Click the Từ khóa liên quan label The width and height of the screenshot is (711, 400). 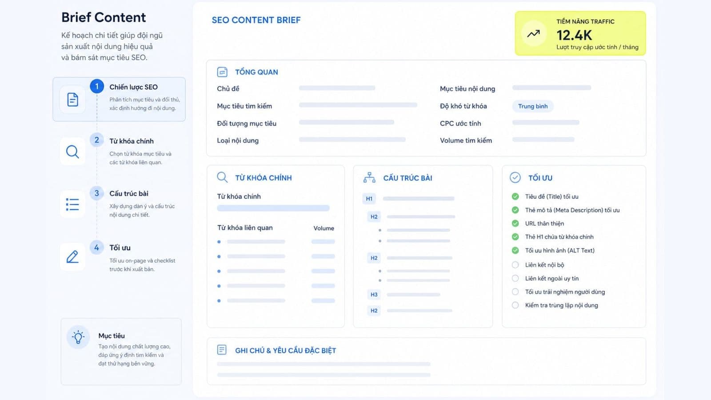[245, 228]
